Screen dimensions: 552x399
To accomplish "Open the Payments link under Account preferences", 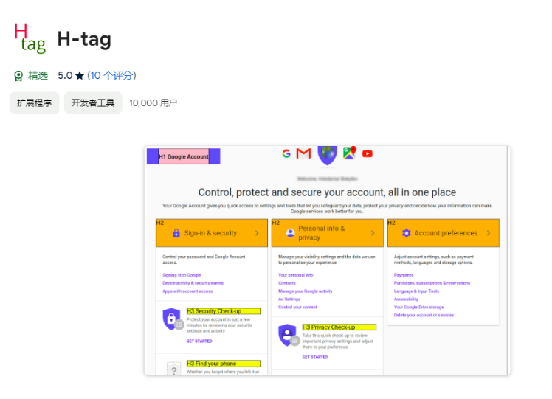I will (404, 275).
